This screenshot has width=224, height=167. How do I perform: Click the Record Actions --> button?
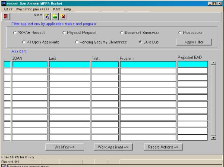[x=163, y=147]
